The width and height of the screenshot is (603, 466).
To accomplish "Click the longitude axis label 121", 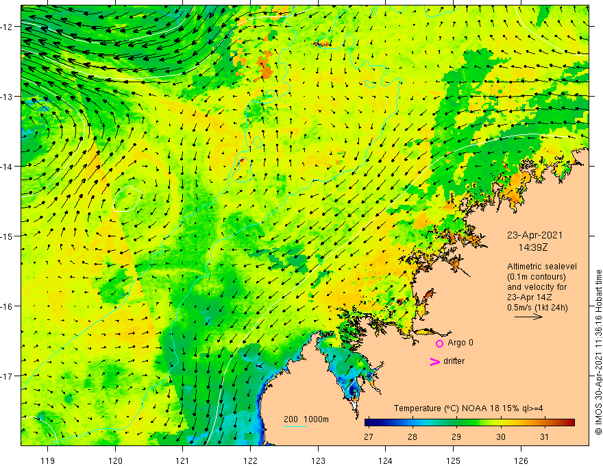I will pos(183,461).
